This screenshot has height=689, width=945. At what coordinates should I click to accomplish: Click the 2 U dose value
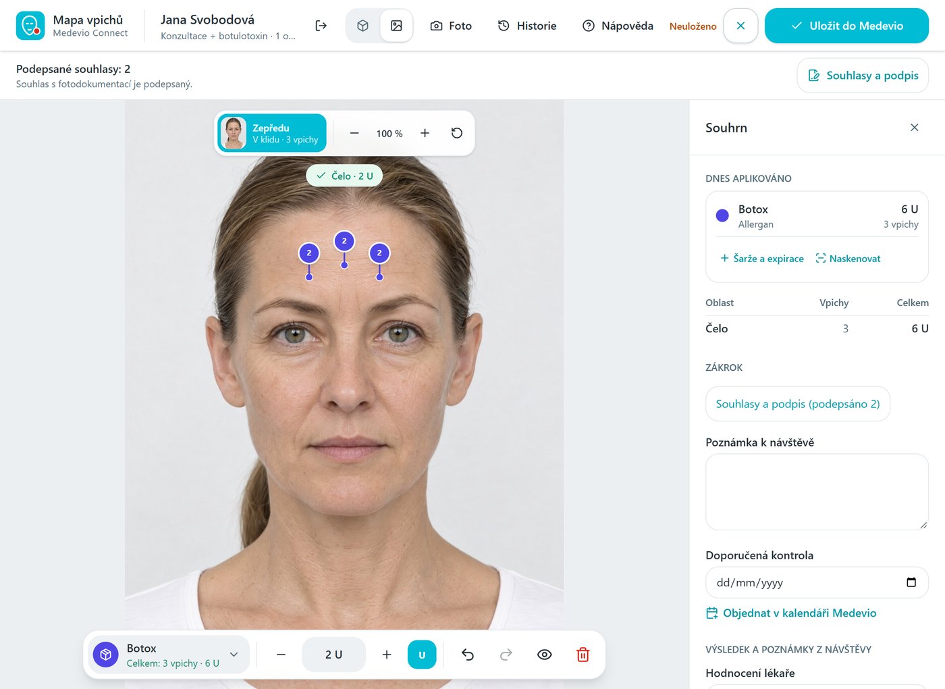point(334,655)
